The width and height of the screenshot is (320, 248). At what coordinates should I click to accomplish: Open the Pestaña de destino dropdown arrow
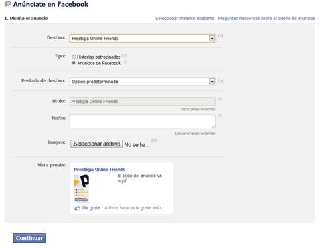[x=212, y=82]
